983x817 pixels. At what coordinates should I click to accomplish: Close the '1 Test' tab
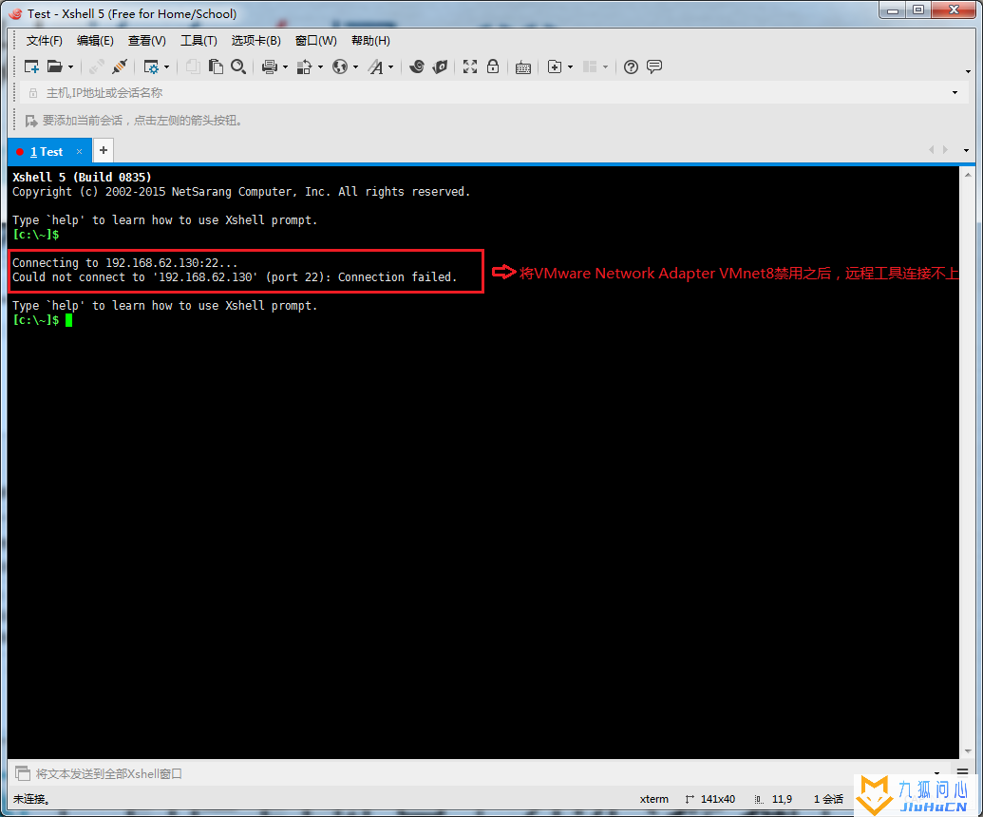(x=79, y=152)
